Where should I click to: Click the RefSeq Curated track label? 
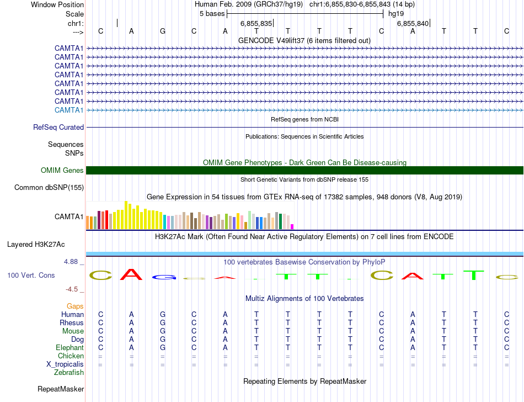58,128
